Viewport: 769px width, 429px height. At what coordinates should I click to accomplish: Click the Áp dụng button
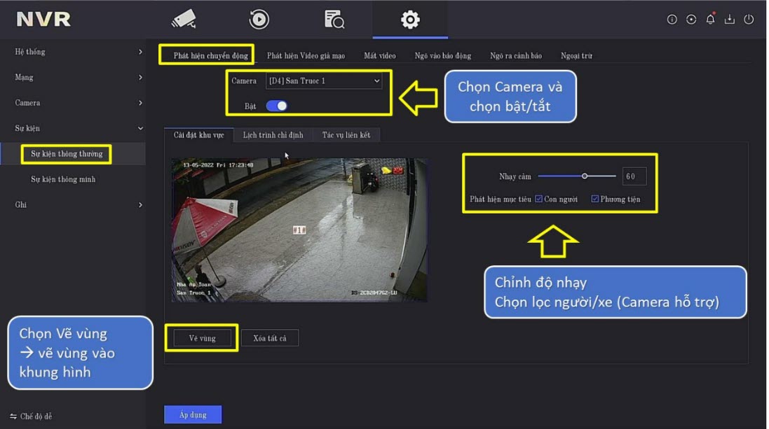[193, 415]
